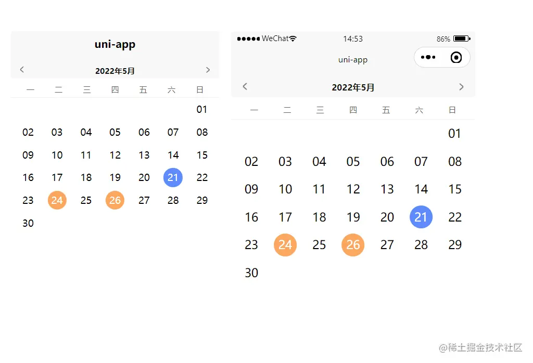Screen dimensions: 533x363
Task: Choose date 01 in right calendar
Action: coord(454,134)
